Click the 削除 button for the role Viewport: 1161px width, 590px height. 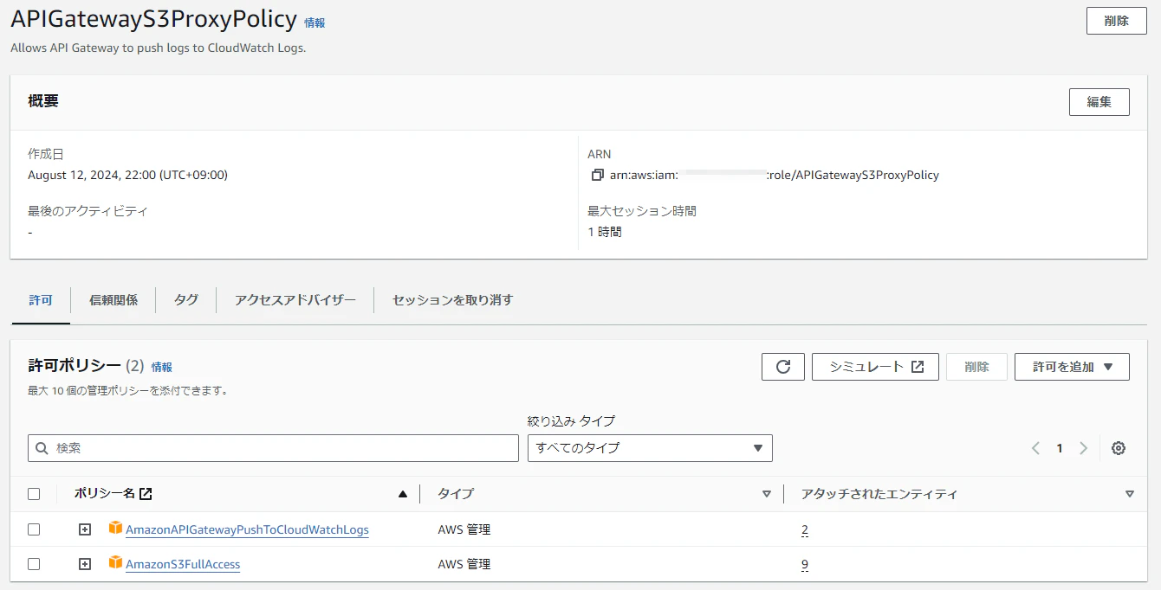tap(1117, 21)
